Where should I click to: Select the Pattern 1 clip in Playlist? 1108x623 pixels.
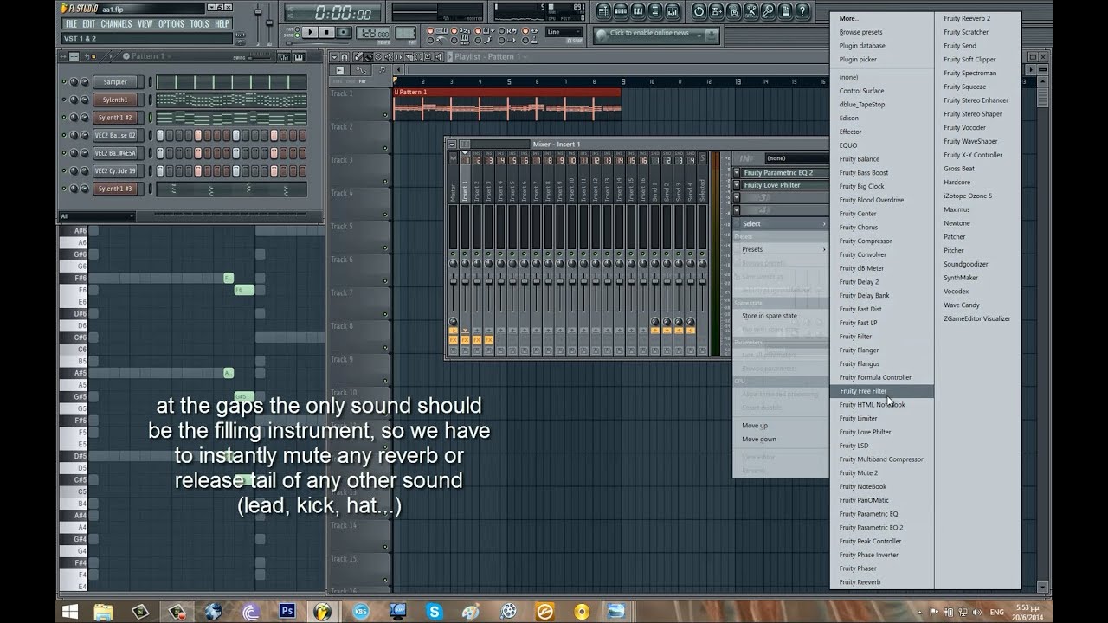point(506,103)
